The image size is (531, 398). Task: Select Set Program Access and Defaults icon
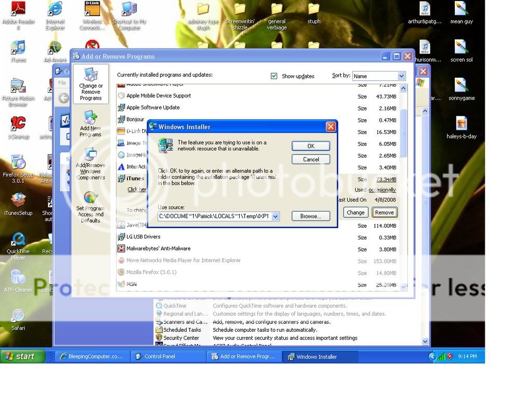click(x=90, y=207)
